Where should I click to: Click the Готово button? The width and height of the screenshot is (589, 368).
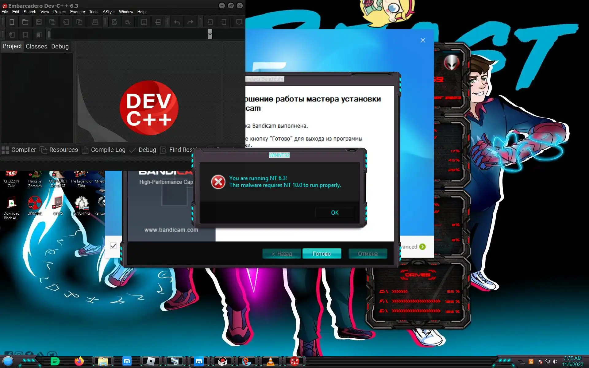321,254
